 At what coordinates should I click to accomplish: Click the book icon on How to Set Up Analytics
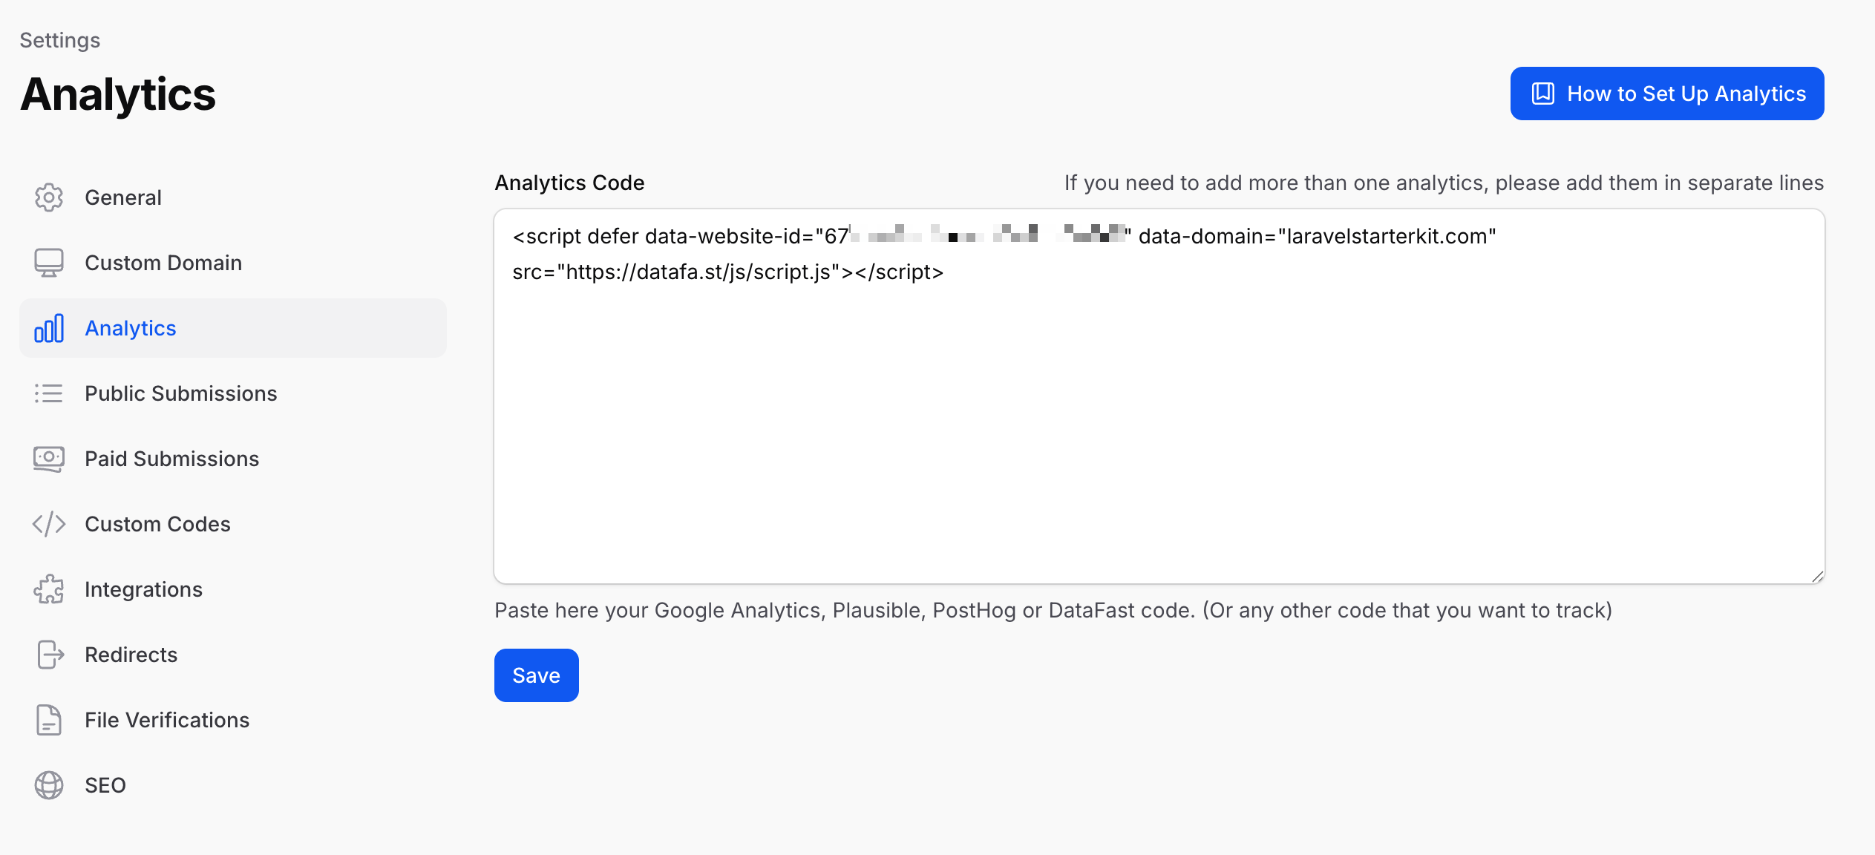[1544, 94]
